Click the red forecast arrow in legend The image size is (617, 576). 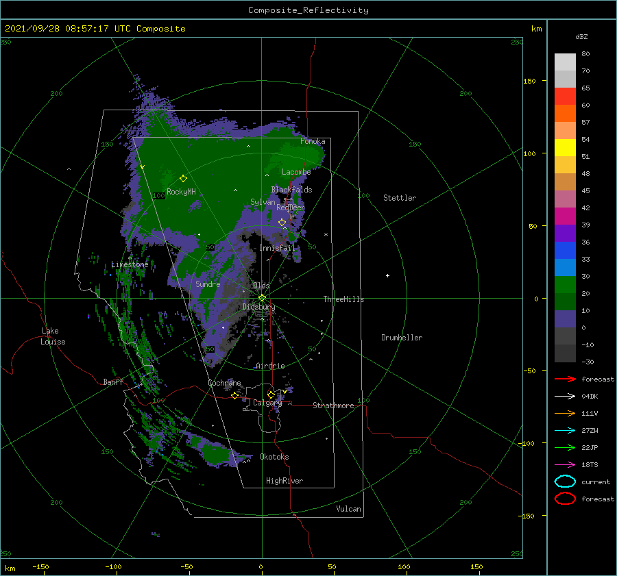(x=565, y=379)
